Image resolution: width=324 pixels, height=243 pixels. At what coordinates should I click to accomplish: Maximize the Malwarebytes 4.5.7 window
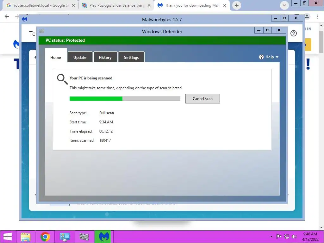(x=284, y=18)
